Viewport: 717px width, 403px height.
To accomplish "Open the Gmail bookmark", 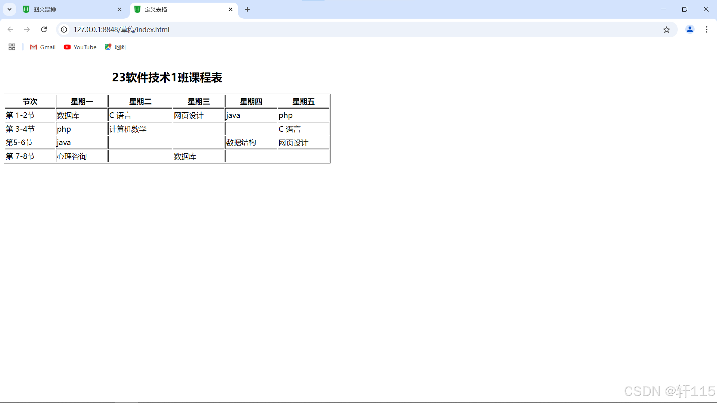I will (43, 47).
